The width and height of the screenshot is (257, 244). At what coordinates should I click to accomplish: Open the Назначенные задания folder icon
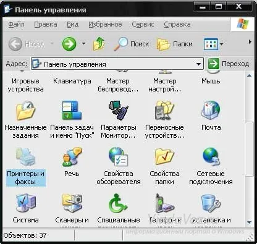tap(25, 111)
